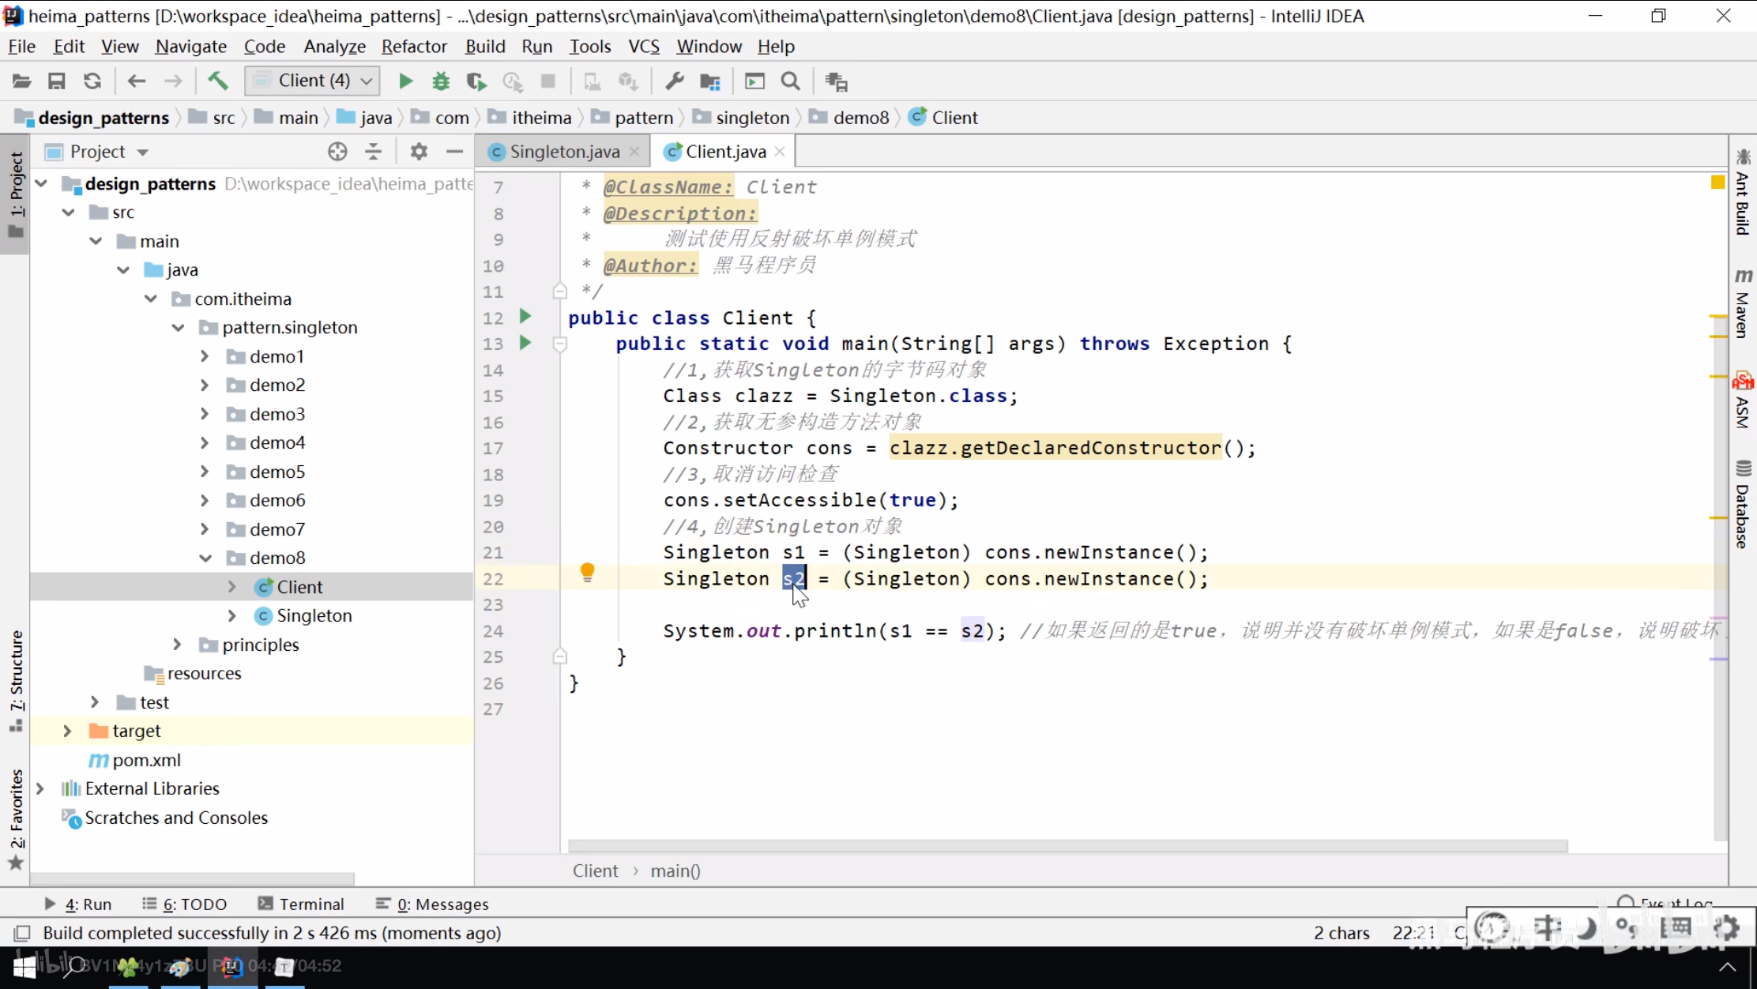Run with coverage icon in toolbar
This screenshot has width=1757, height=989.
coord(476,81)
